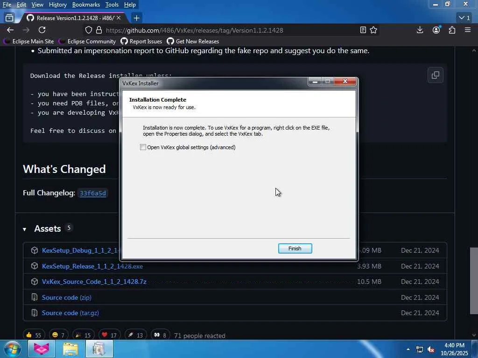478x358 pixels.
Task: Click the page vertical scrollbar thumb
Action: [x=474, y=280]
